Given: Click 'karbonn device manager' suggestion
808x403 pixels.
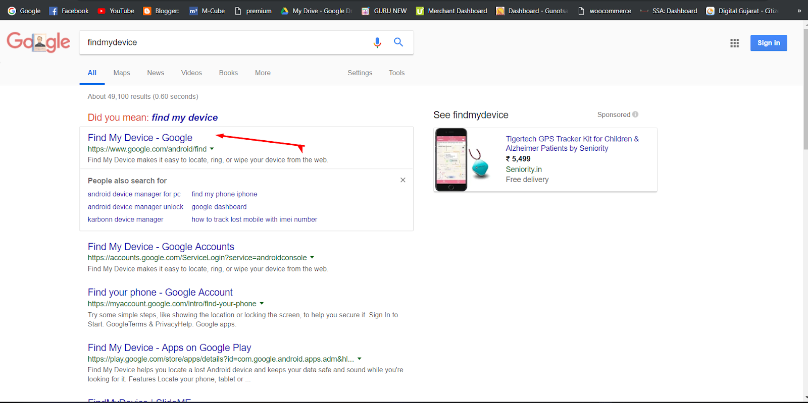Looking at the screenshot, I should click(x=125, y=219).
